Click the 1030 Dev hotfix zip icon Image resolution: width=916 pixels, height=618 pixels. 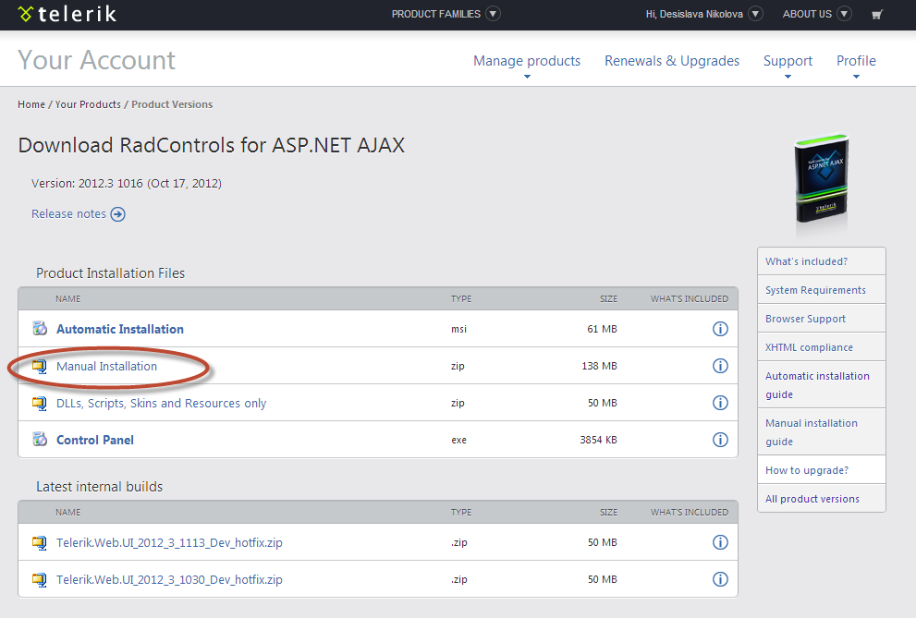40,579
